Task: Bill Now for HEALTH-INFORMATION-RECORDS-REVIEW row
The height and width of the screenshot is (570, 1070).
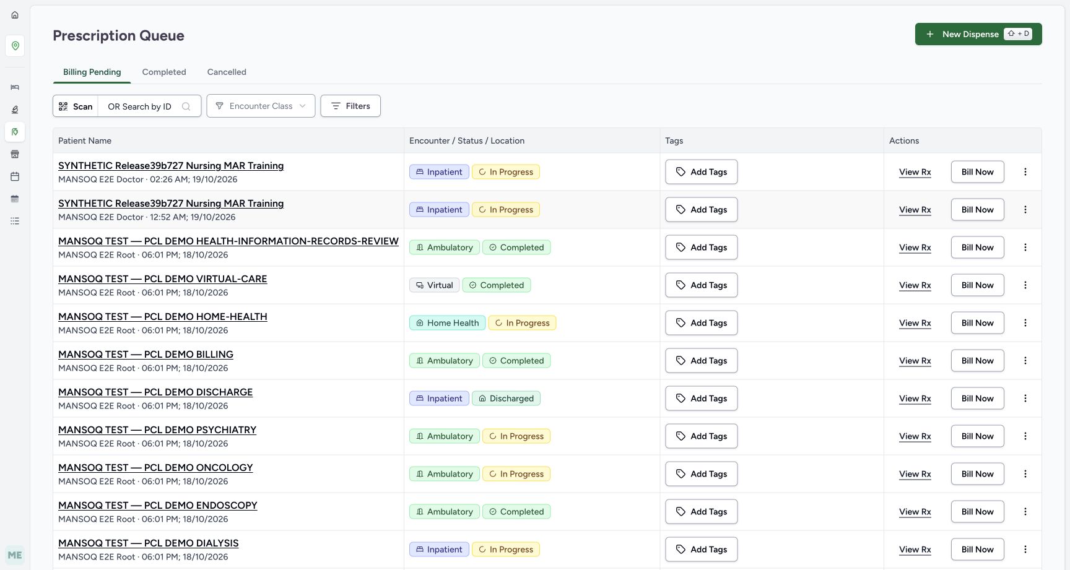Action: click(978, 248)
